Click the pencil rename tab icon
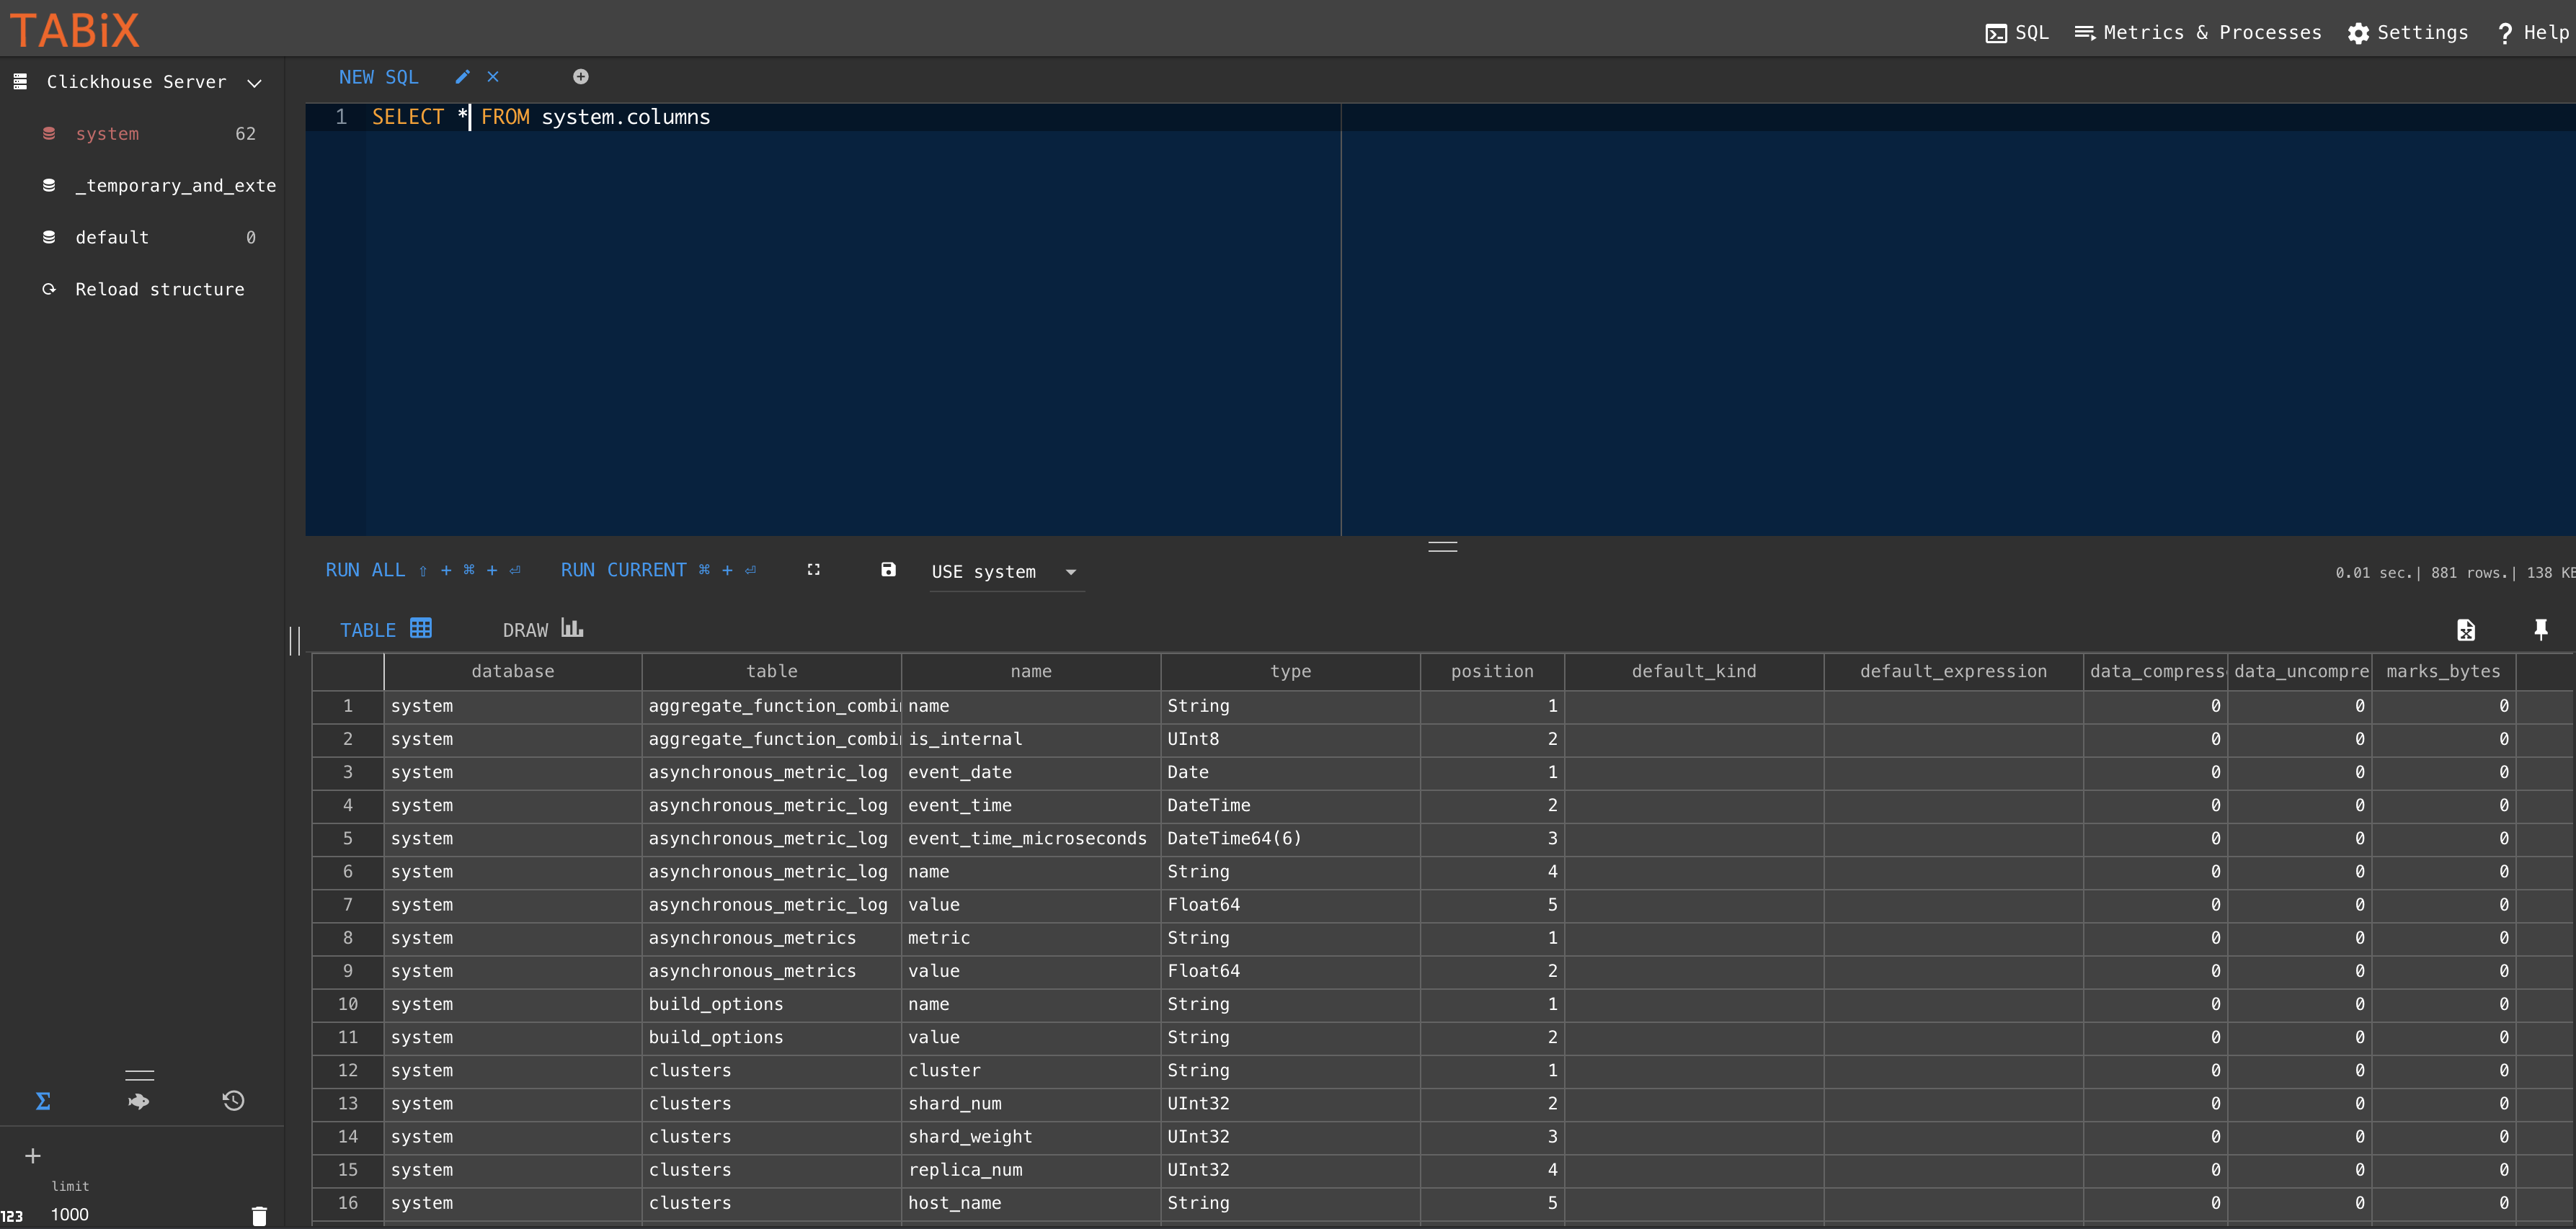 pyautogui.click(x=462, y=77)
